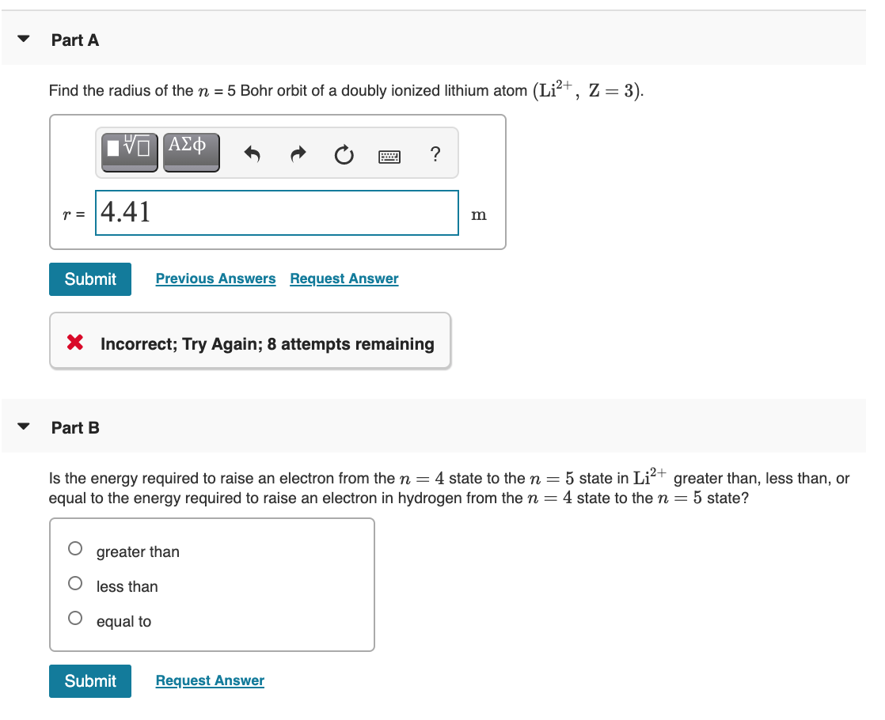885x720 pixels.
Task: Switch to the Part B section
Action: 75,427
